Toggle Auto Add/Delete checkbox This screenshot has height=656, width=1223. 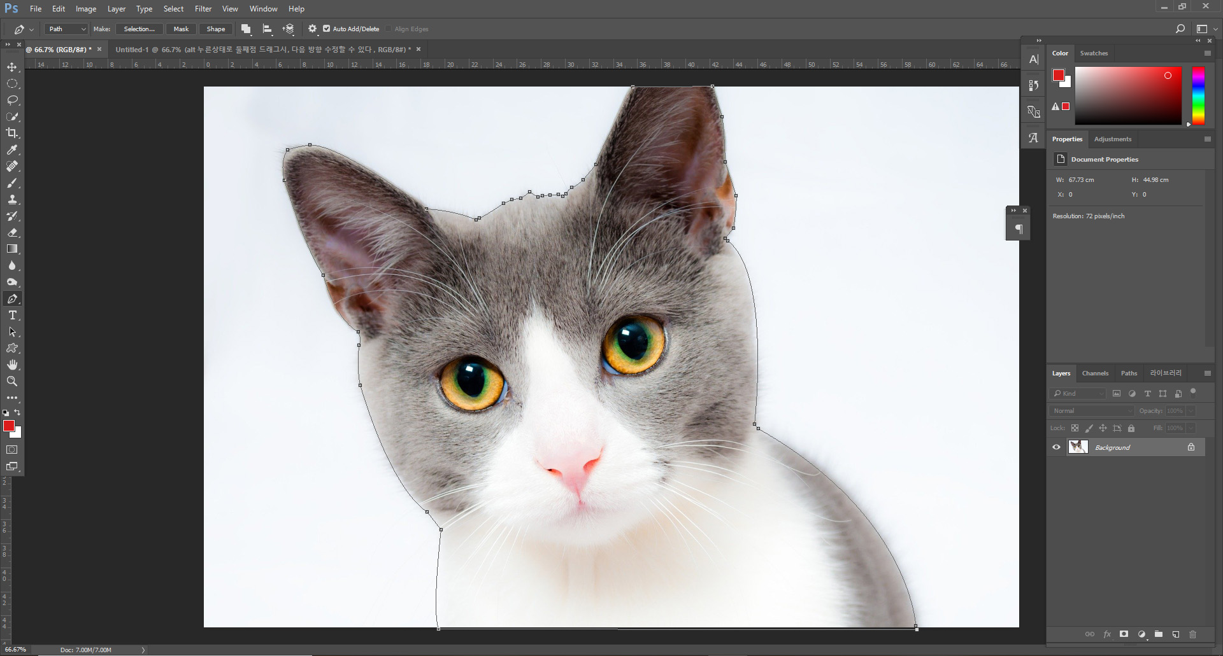(x=327, y=29)
